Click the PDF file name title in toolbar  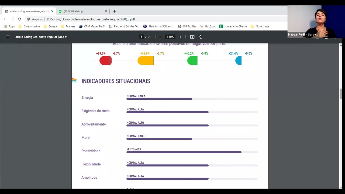41,37
